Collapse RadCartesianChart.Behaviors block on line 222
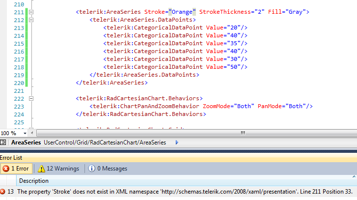 pos(31,98)
